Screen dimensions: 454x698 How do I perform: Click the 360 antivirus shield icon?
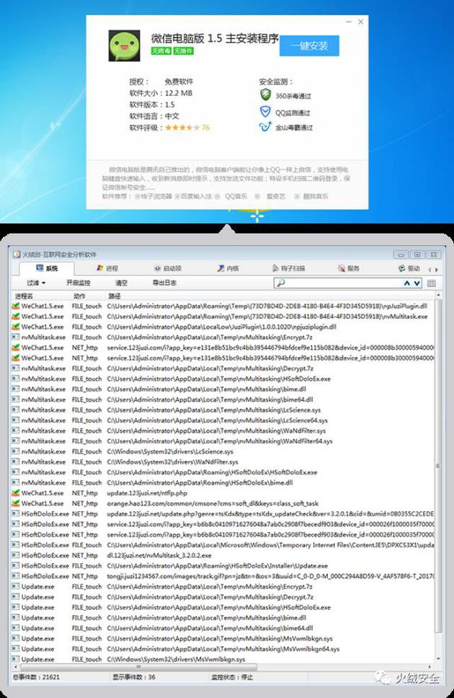coord(265,94)
